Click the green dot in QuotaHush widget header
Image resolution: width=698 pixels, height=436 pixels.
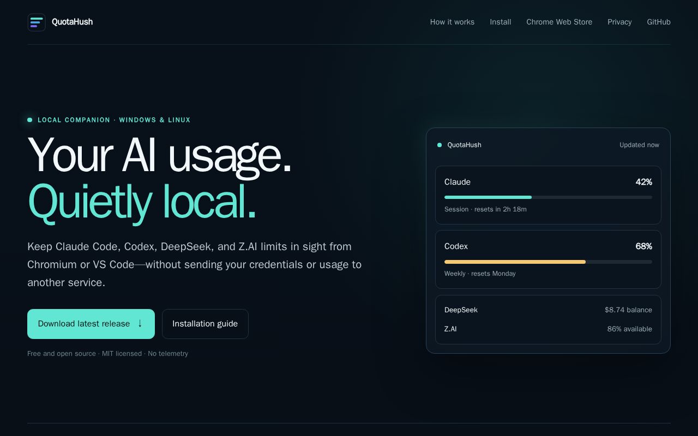[440, 145]
